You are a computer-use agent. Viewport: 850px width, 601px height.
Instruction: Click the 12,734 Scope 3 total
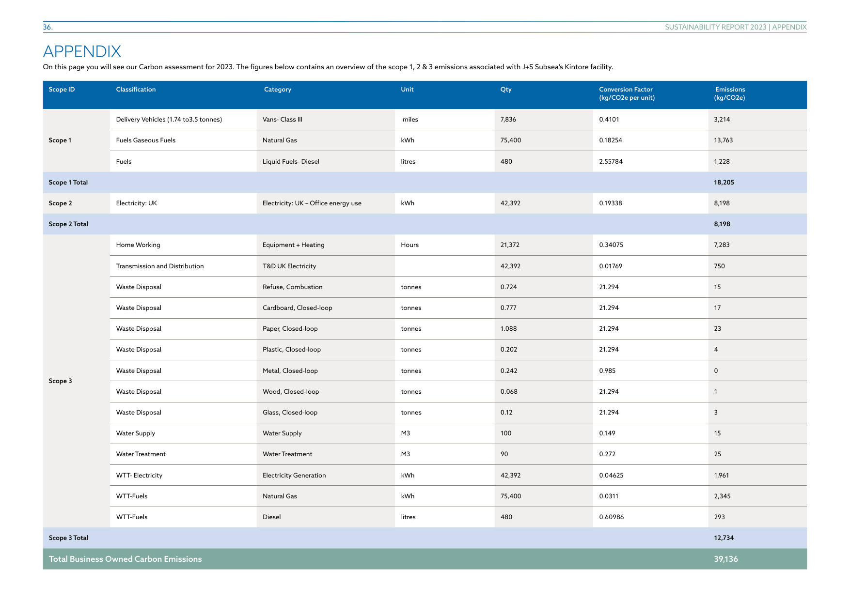(724, 538)
